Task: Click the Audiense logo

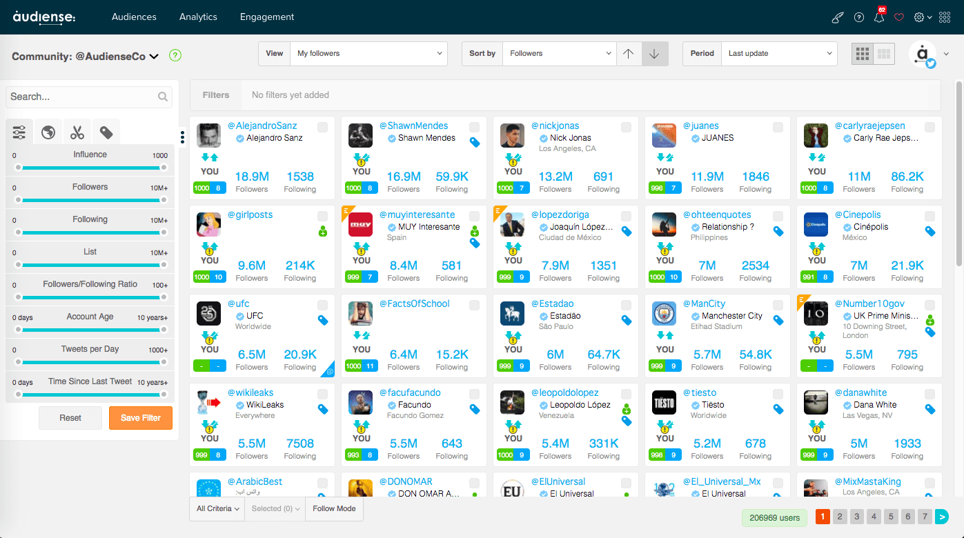Action: [44, 17]
